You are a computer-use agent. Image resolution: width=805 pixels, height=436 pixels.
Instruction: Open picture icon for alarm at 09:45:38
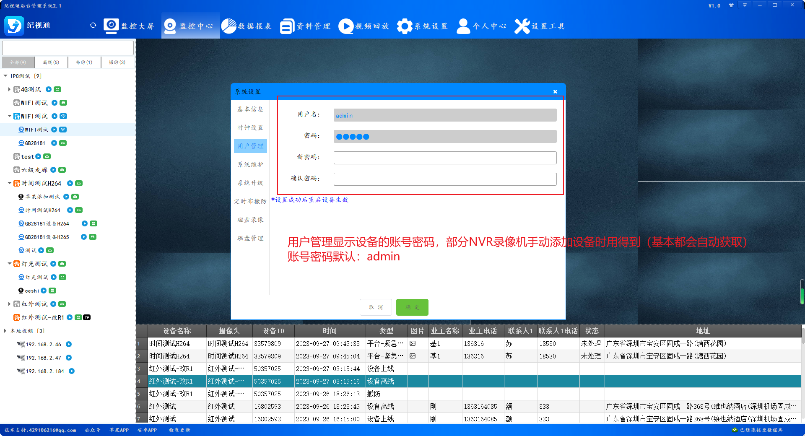413,343
